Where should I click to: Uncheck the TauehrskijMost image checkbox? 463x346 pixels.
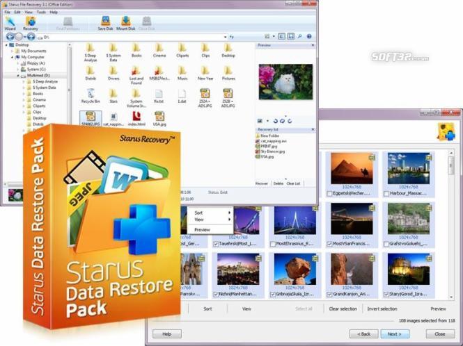(216, 244)
